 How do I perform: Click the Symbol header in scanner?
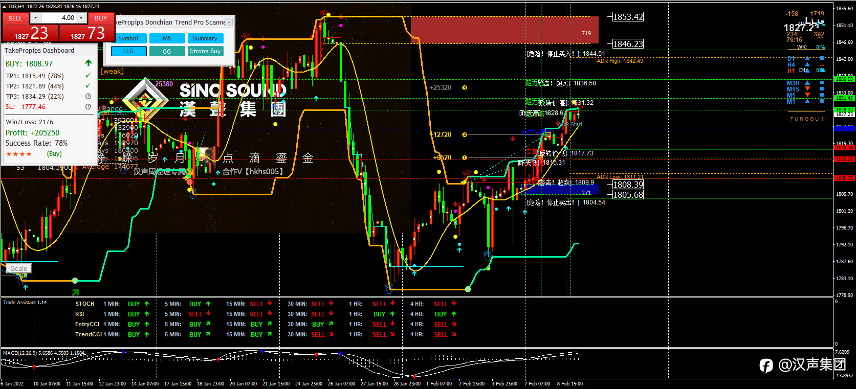pos(128,38)
